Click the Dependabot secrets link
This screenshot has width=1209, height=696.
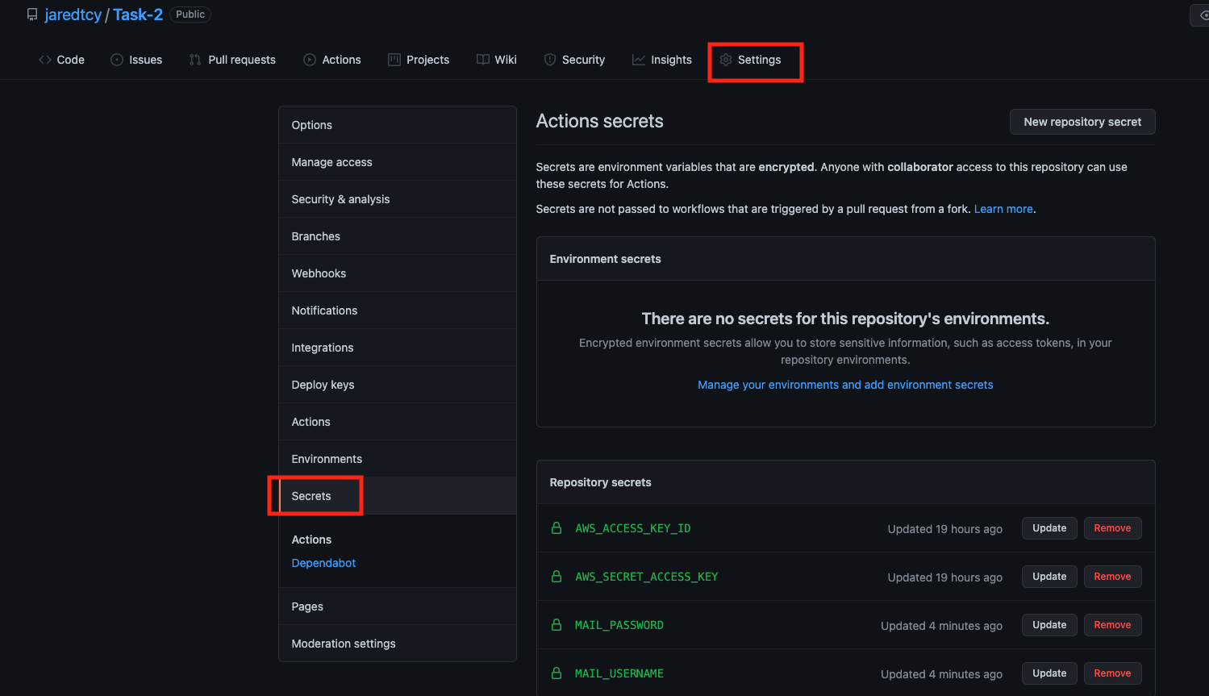(323, 562)
